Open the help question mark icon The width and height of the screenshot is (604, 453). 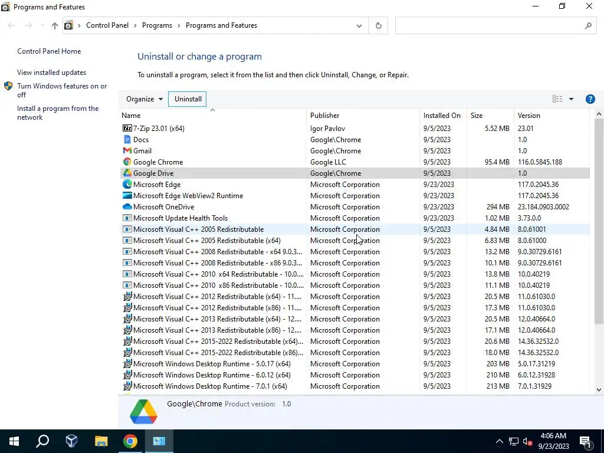pyautogui.click(x=590, y=99)
